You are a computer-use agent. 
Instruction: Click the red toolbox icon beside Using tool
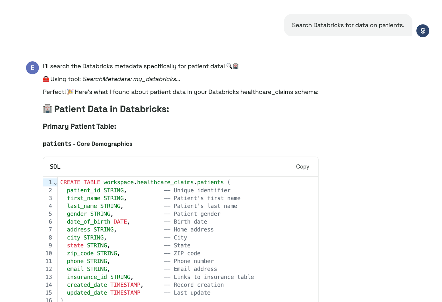(46, 79)
